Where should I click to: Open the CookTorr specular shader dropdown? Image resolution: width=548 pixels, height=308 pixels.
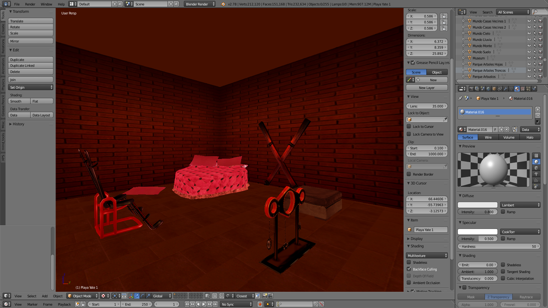[x=520, y=232]
